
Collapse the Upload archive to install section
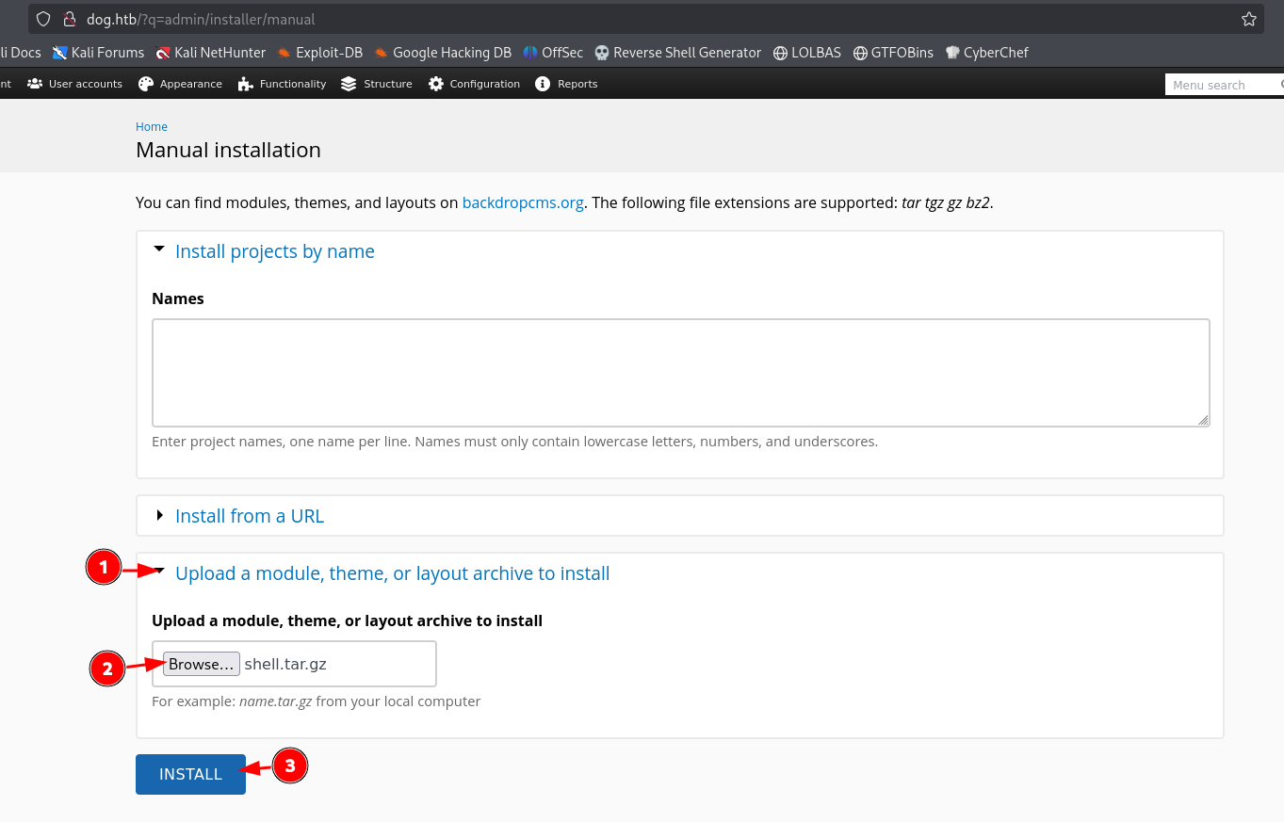click(x=392, y=573)
